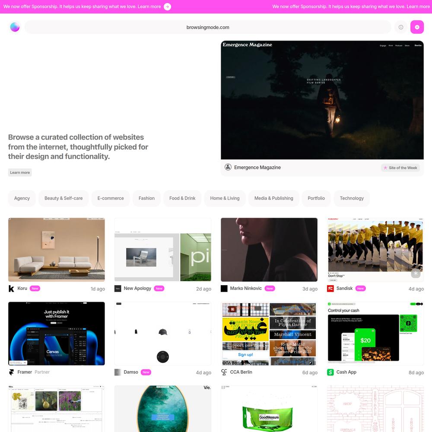
Task: Open the Framer partner link
Action: pos(25,372)
